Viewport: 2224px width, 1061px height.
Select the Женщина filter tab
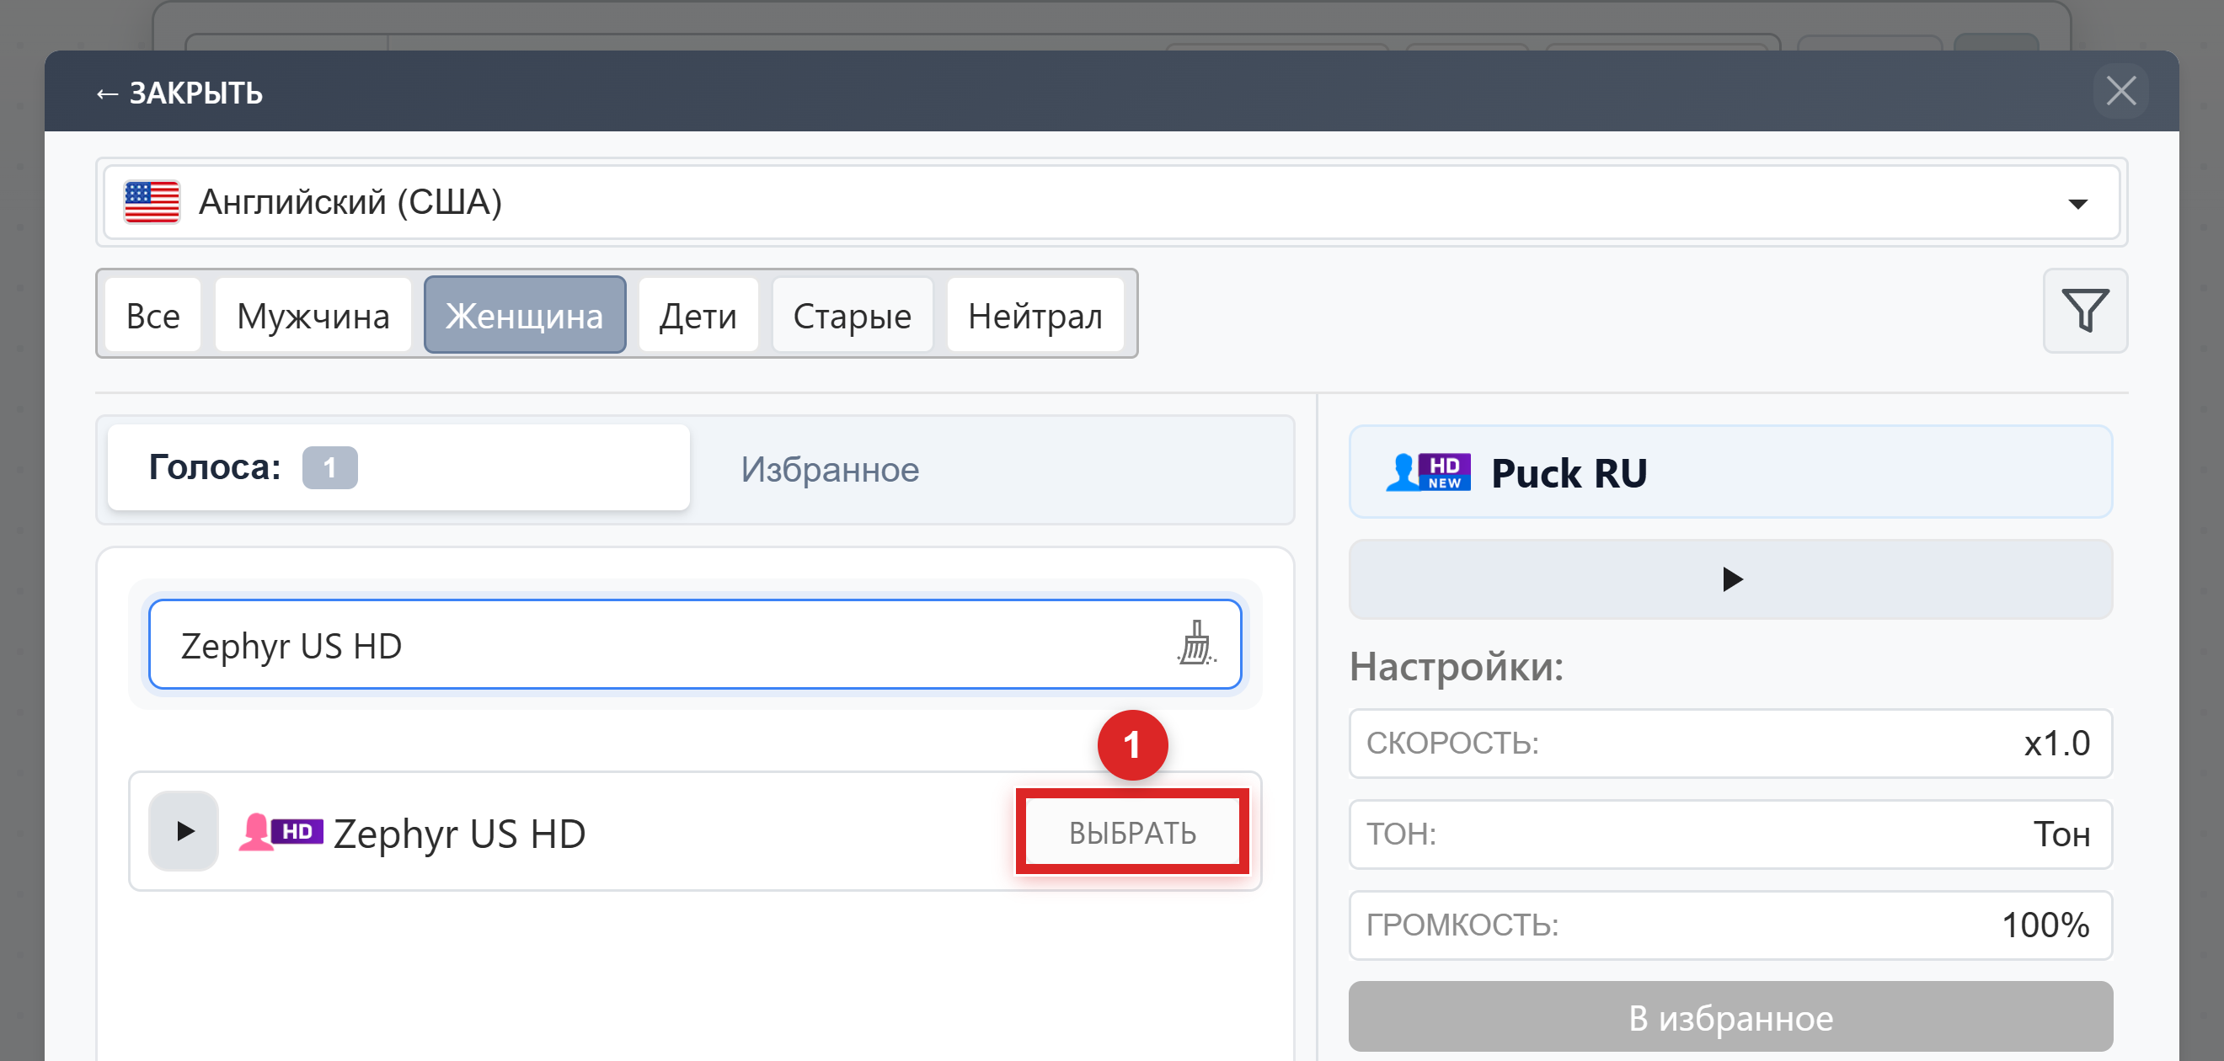[x=524, y=315]
